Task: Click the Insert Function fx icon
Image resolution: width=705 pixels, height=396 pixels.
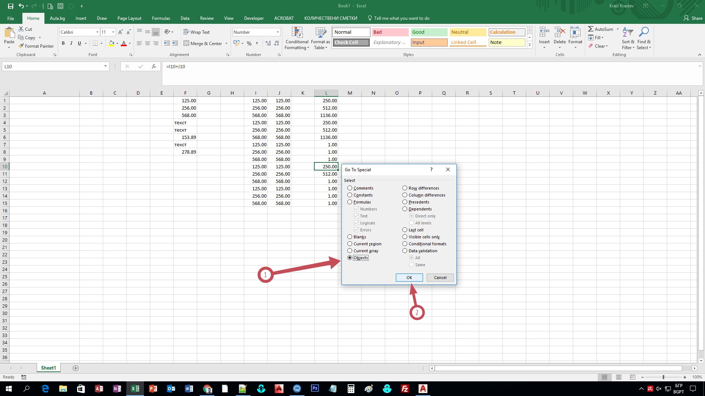Action: point(153,66)
